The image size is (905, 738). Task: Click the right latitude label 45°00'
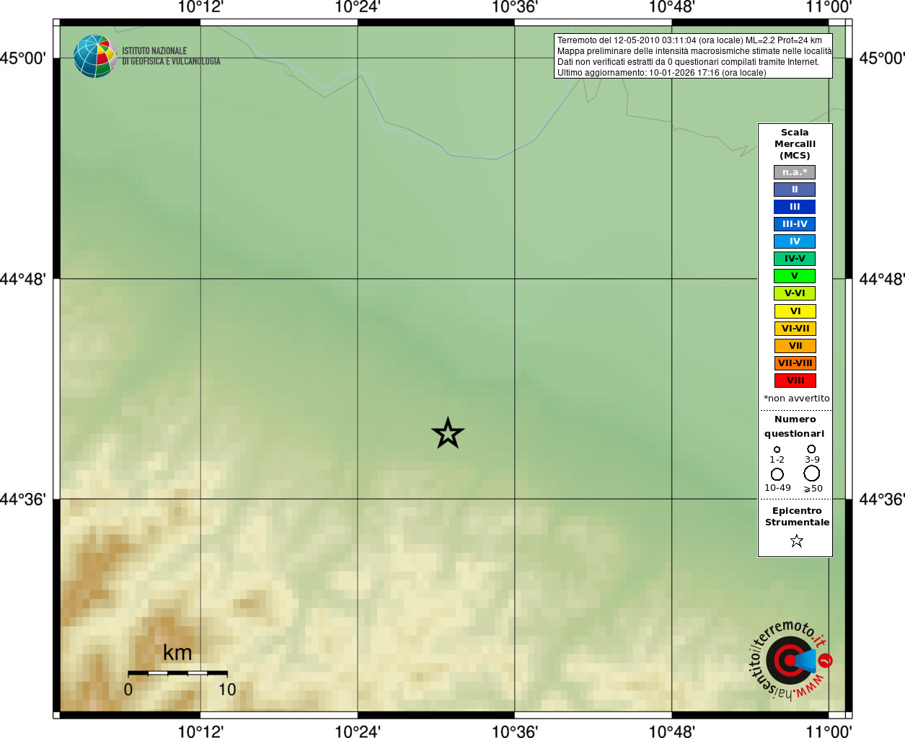click(x=882, y=58)
